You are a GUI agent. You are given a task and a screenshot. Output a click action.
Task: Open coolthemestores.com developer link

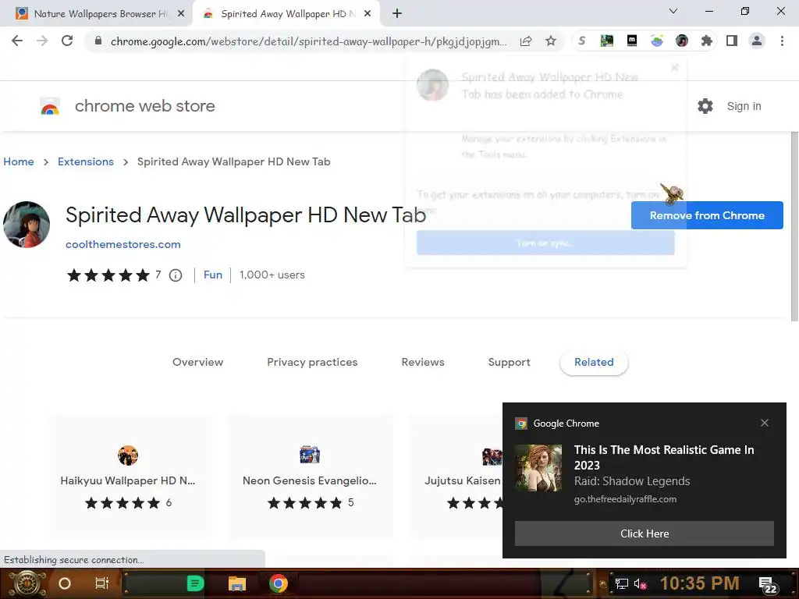pyautogui.click(x=123, y=244)
